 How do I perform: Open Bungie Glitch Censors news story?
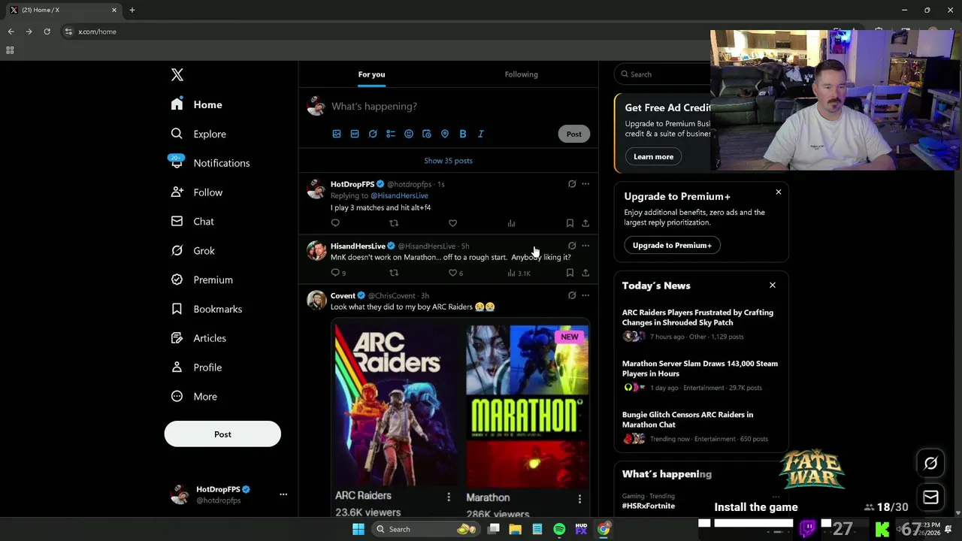point(700,427)
